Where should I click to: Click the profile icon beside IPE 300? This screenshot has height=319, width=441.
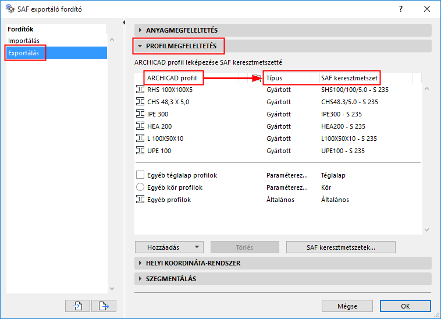click(140, 114)
